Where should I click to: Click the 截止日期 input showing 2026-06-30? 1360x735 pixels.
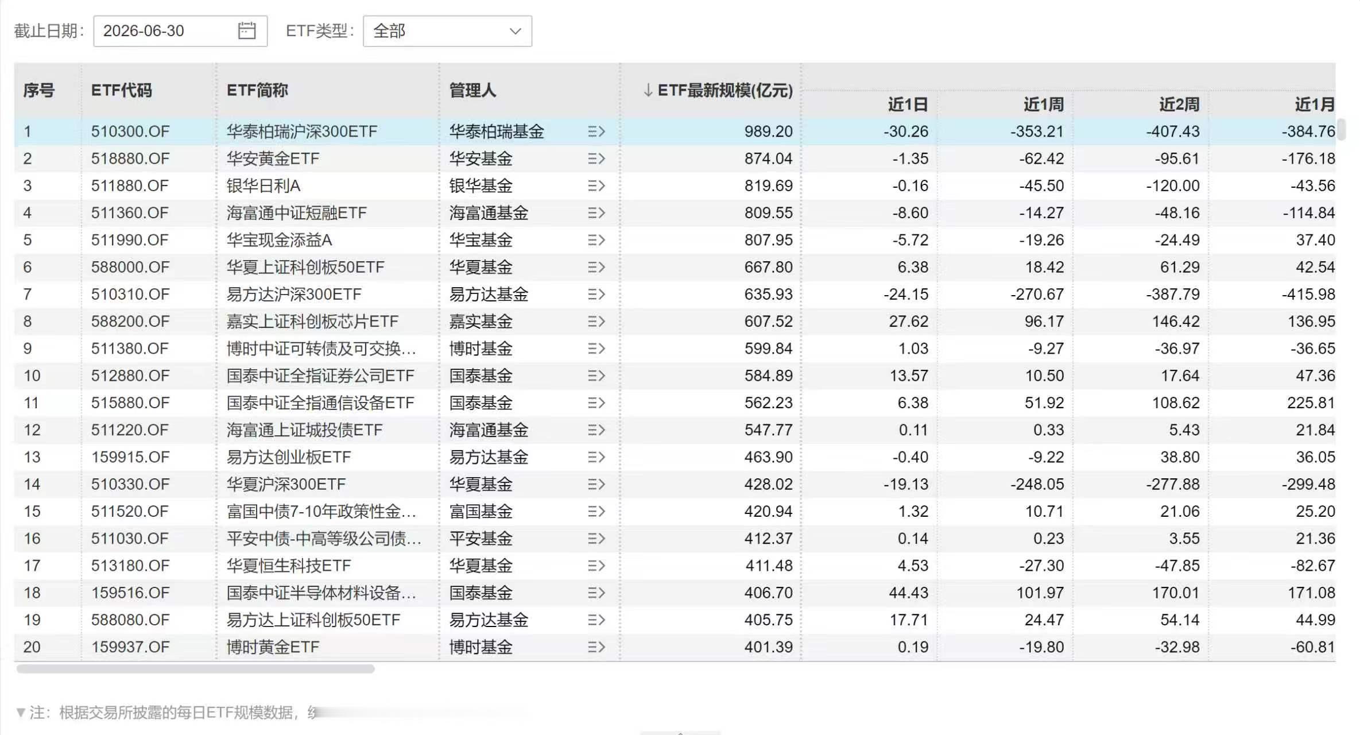point(180,31)
